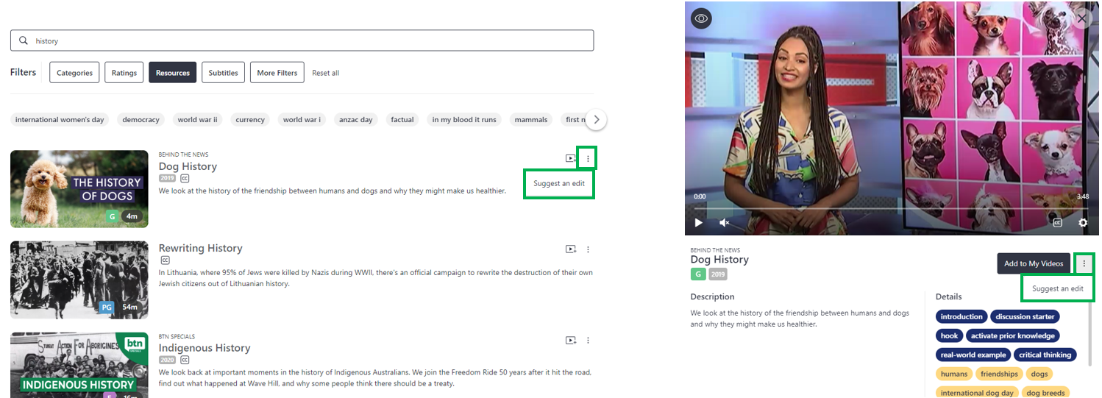This screenshot has width=1102, height=398.
Task: Unmute the video player volume
Action: click(724, 222)
